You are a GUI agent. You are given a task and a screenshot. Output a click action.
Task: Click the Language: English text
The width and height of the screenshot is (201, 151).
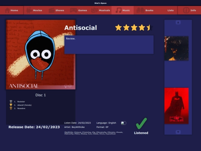(106, 123)
